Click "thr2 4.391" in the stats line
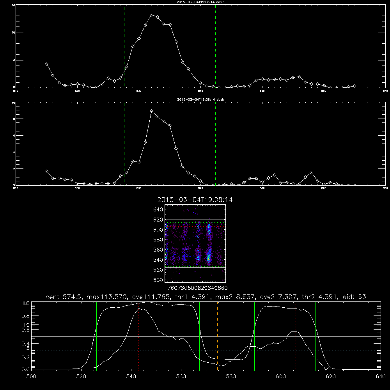Screen dimensions: 390x390 [x=319, y=297]
